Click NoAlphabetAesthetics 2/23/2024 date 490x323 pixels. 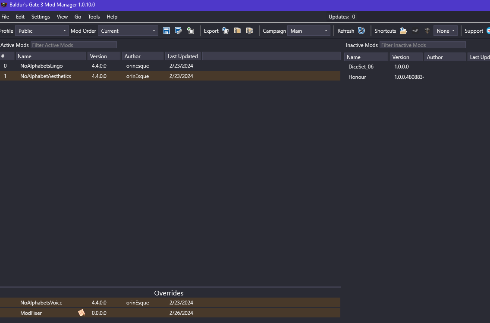(x=181, y=76)
